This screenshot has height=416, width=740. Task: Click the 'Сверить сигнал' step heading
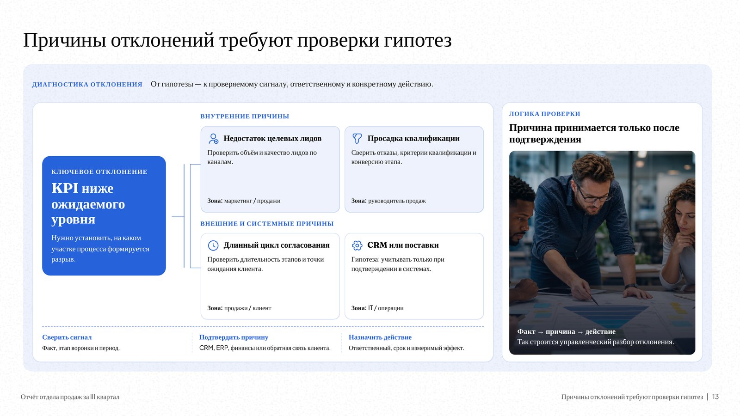(x=67, y=337)
